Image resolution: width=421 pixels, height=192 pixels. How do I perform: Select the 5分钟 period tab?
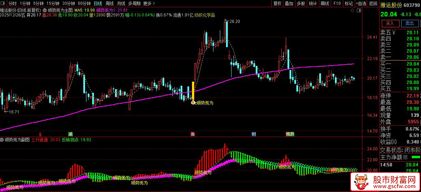point(39,4)
